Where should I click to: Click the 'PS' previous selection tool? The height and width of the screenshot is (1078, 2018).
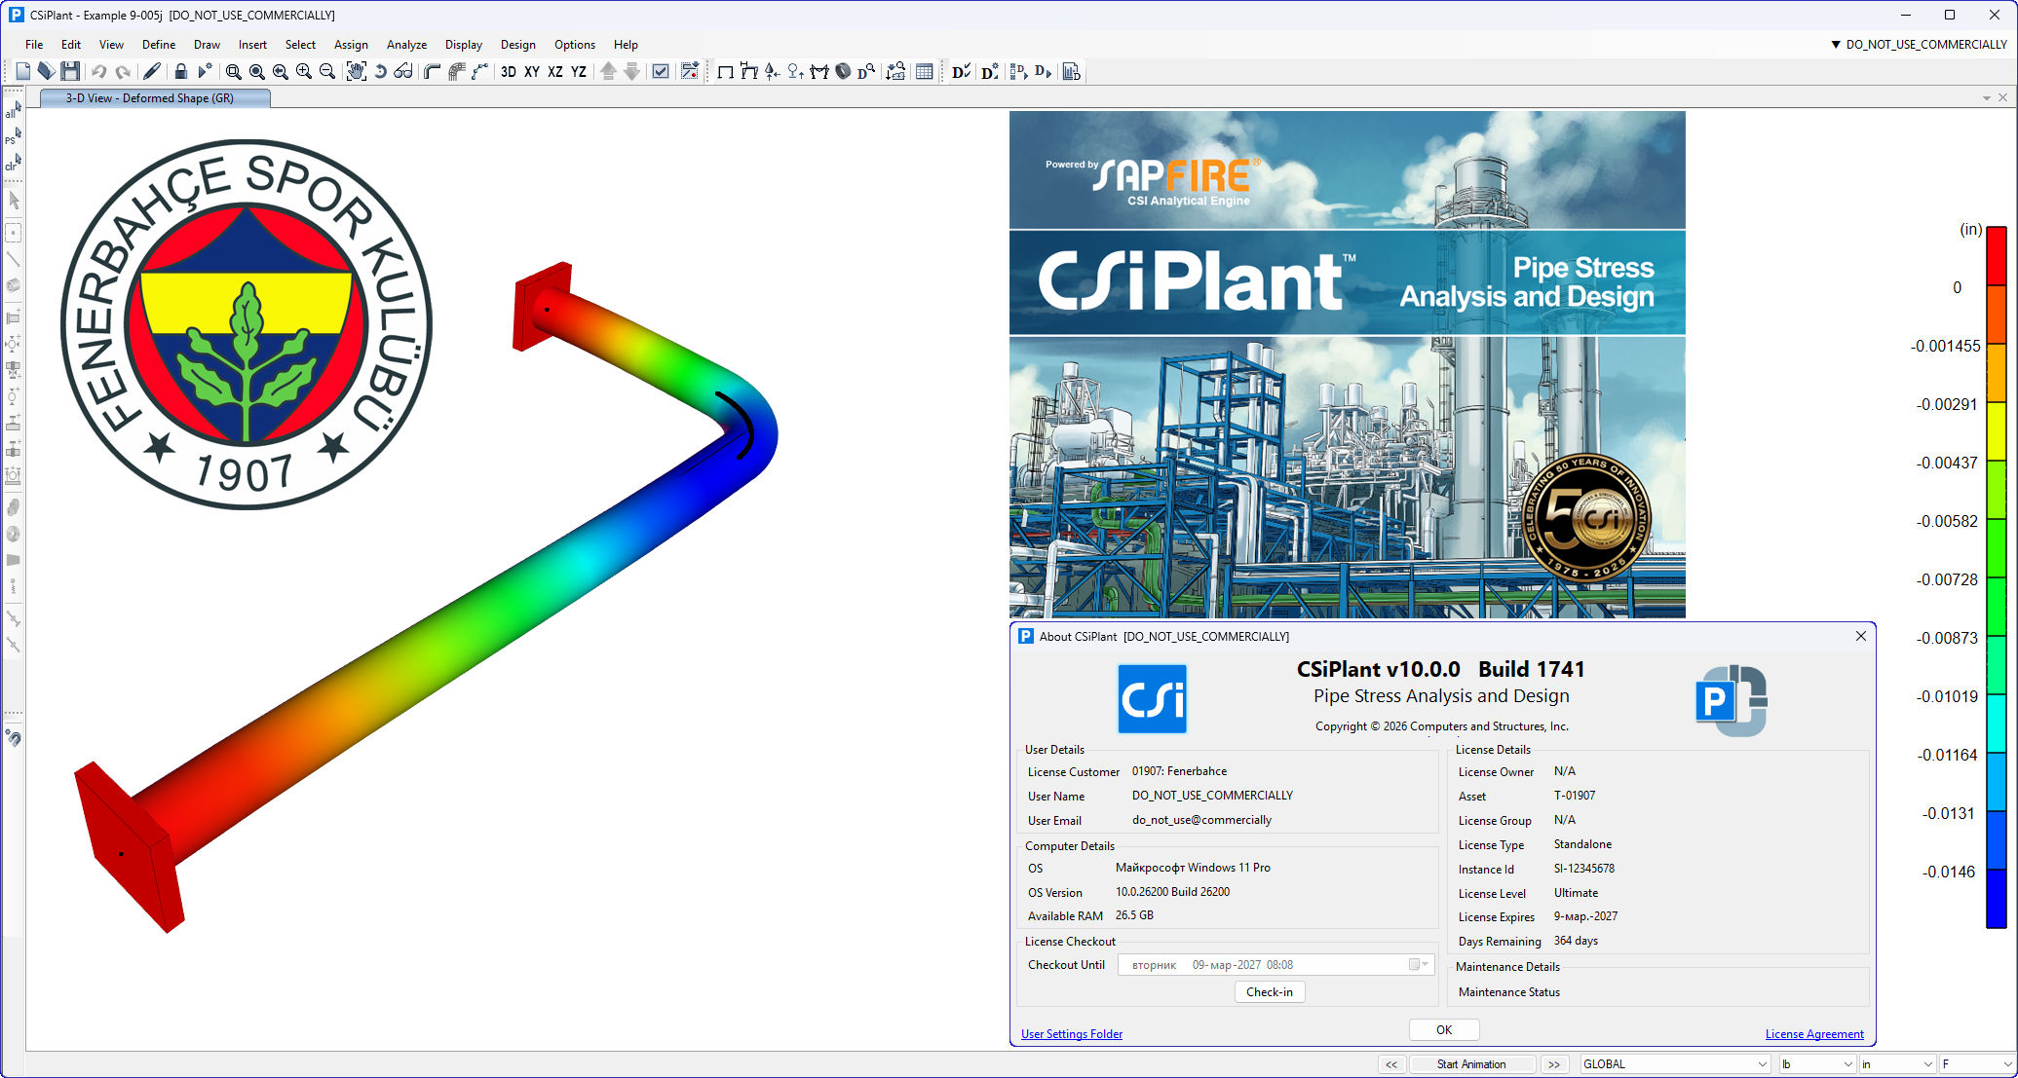pyautogui.click(x=13, y=136)
